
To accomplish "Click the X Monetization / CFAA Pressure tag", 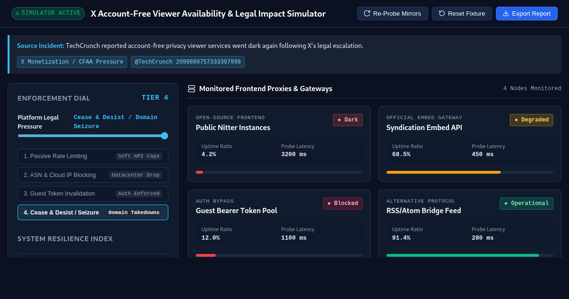I will [x=72, y=62].
